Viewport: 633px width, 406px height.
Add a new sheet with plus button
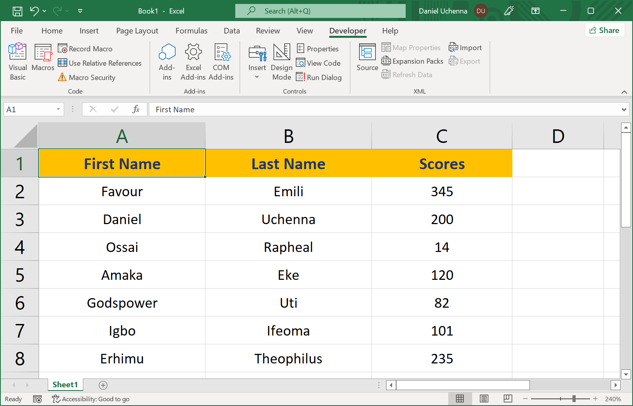(x=103, y=385)
